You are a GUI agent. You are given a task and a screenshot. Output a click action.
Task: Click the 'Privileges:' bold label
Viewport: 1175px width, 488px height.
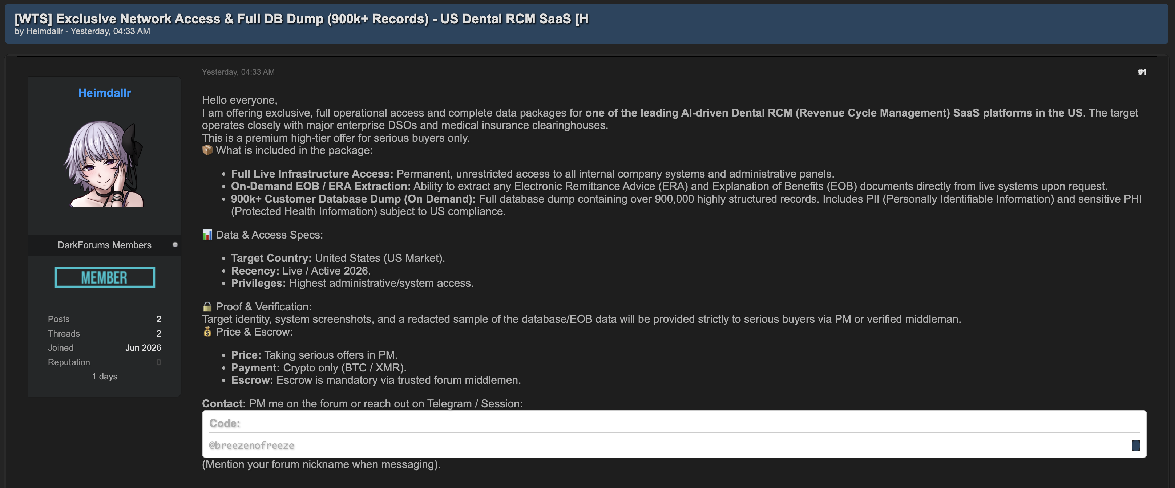coord(258,283)
